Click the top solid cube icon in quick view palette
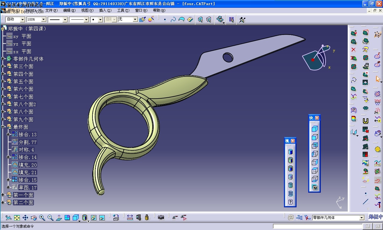 click(x=314, y=129)
